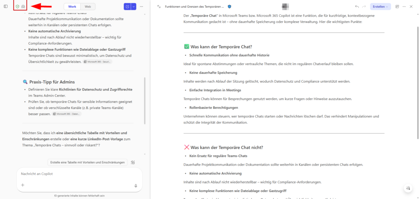Open the Erstellen dropdown menu
Image resolution: width=419 pixels, height=199 pixels.
(380, 7)
